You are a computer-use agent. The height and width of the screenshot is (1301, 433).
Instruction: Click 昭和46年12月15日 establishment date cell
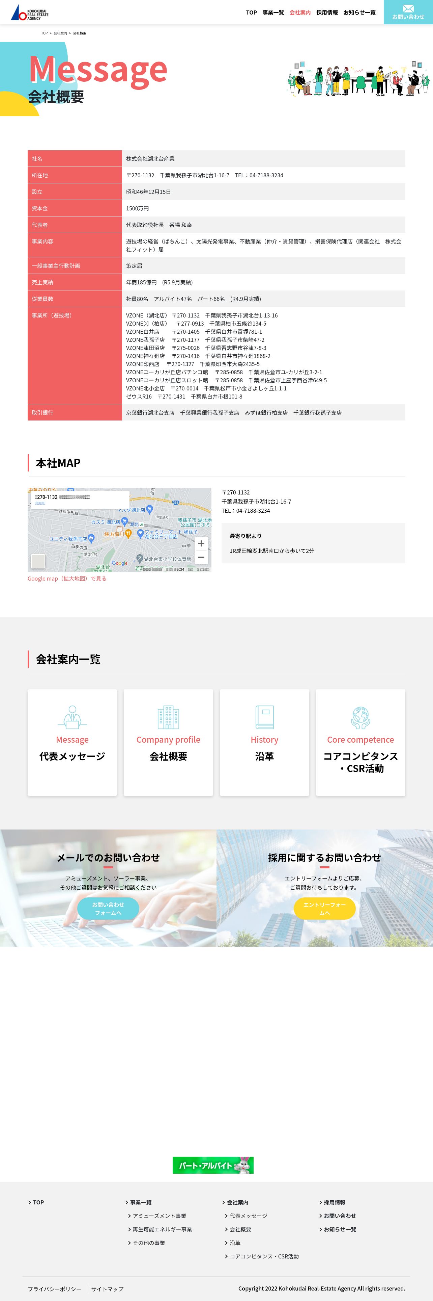[x=263, y=192]
